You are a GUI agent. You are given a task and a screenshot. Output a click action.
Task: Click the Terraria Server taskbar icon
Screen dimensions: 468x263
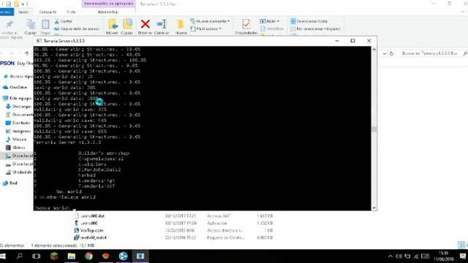(140, 256)
